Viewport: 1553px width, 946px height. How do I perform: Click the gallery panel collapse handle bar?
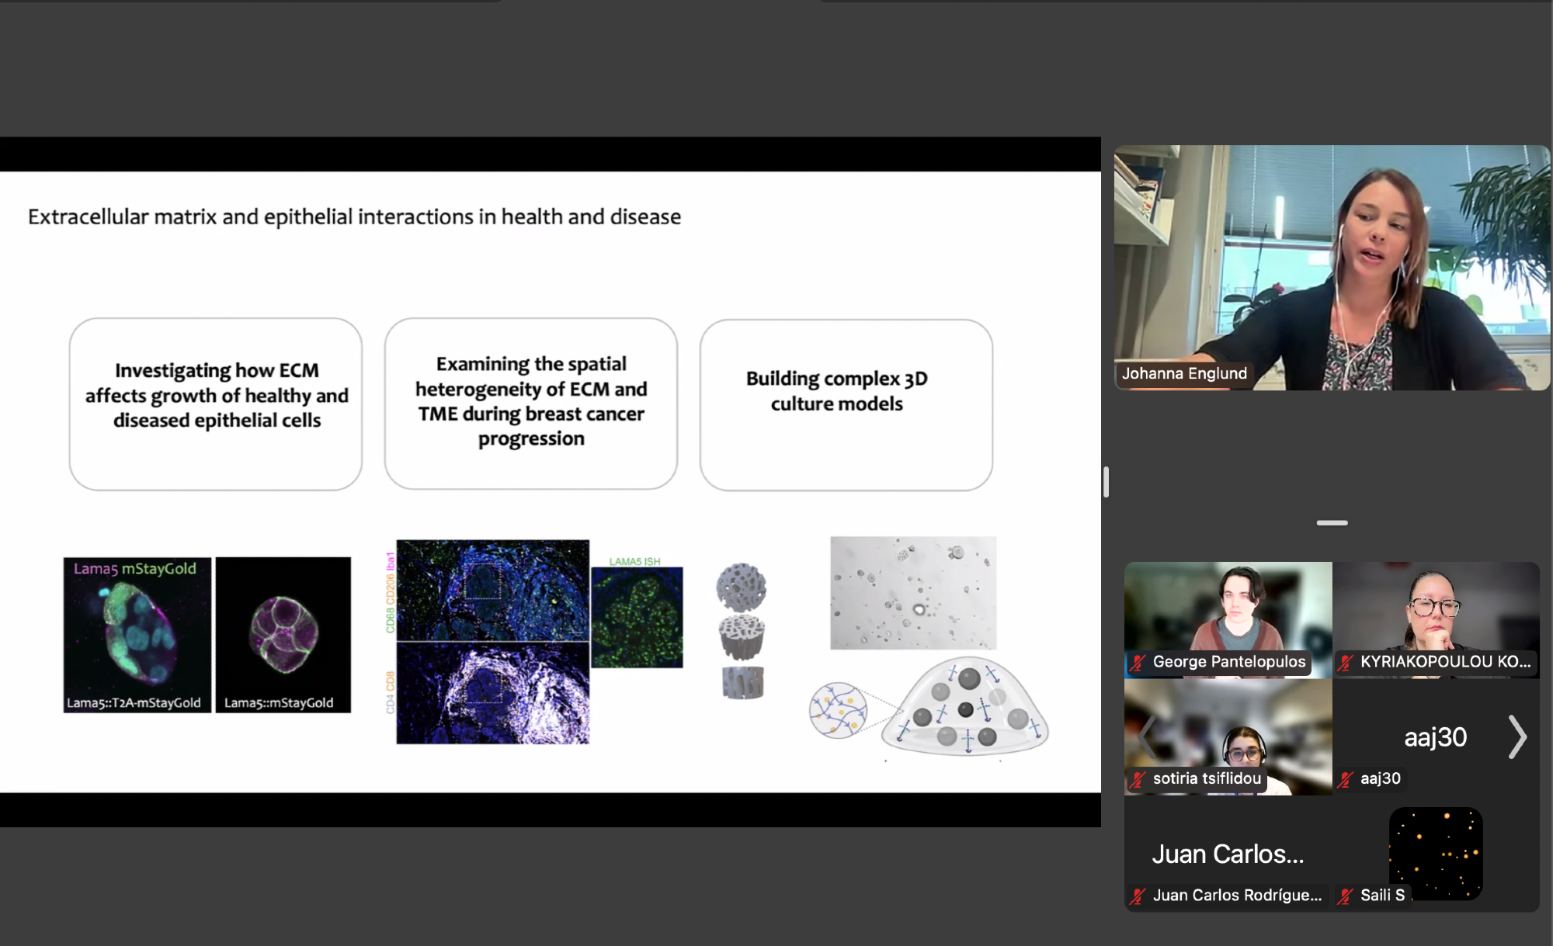[x=1332, y=523]
